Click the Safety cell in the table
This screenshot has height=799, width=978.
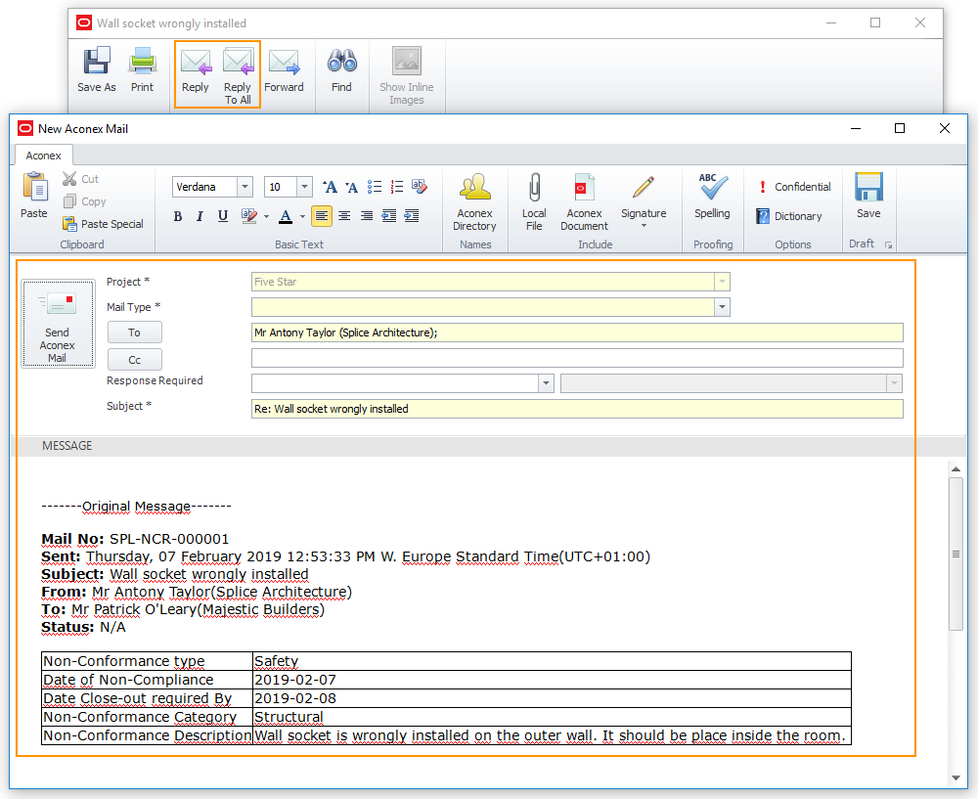coord(552,661)
